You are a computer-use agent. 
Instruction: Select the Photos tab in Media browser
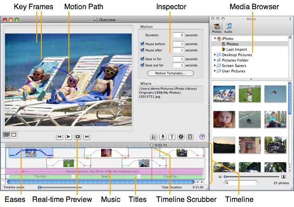(216, 28)
